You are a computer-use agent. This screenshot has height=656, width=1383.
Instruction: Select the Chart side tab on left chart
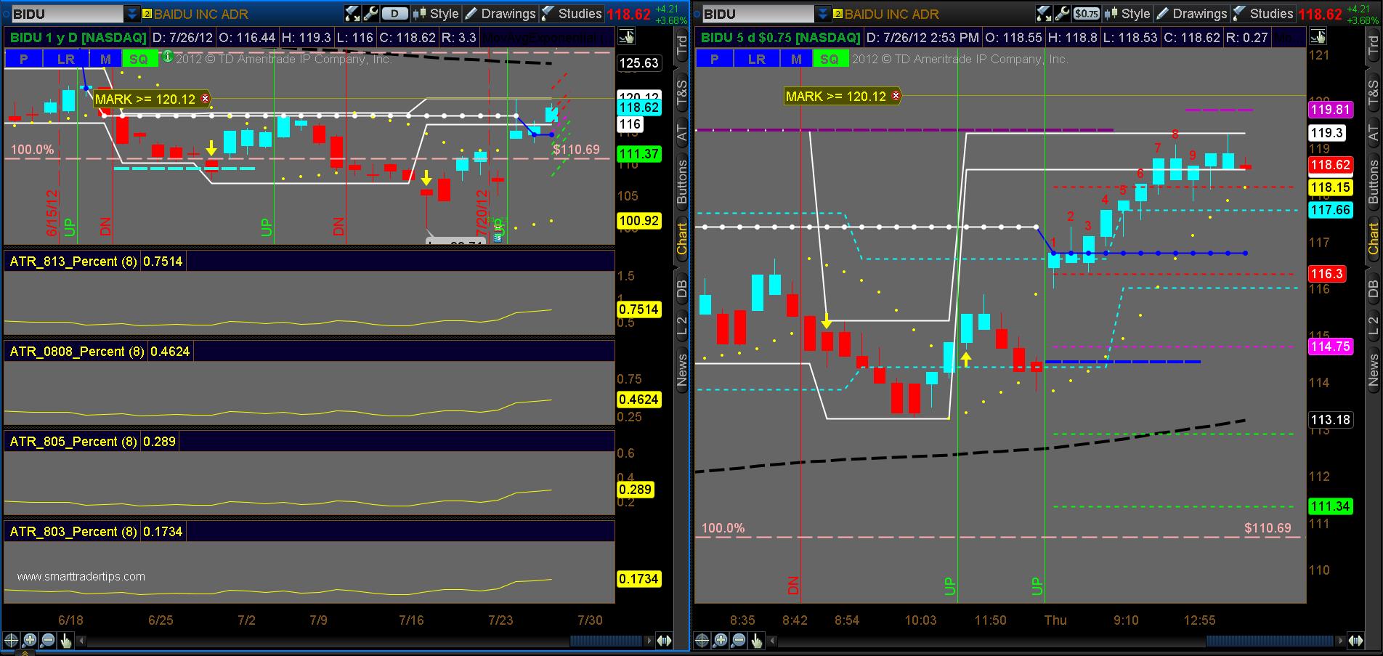(682, 239)
